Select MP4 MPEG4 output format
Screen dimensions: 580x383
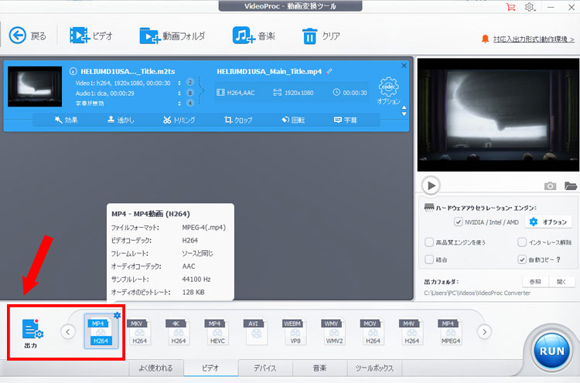click(450, 332)
